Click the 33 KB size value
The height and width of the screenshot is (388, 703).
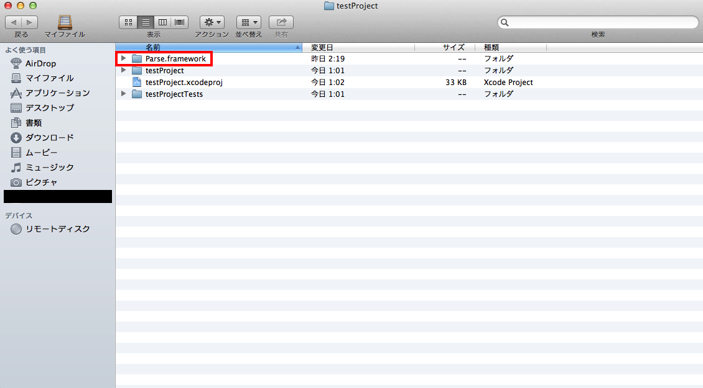click(456, 83)
